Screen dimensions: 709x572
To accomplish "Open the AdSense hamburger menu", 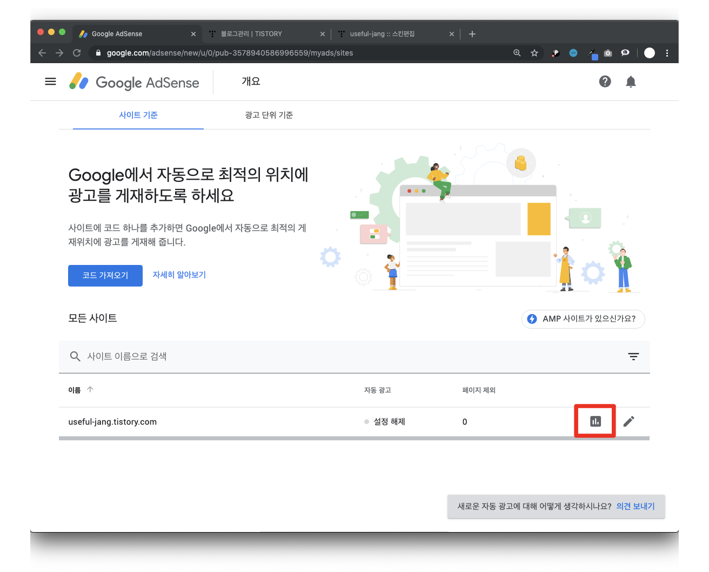I will 50,81.
